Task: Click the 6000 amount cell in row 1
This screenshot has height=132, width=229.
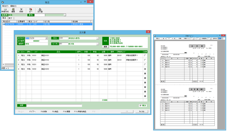Action: [x=104, y=56]
